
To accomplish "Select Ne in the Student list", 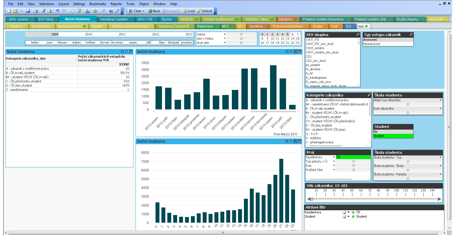I will coord(393,132).
